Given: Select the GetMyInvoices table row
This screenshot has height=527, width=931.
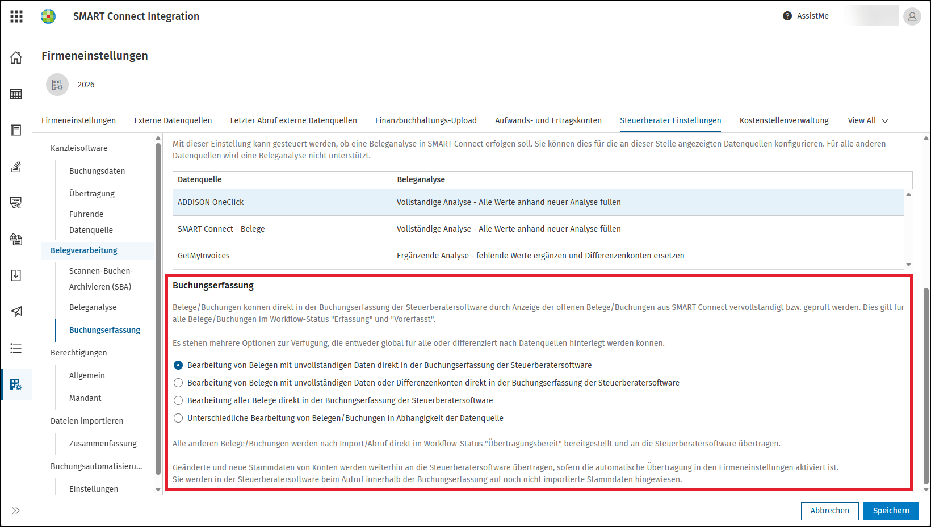Looking at the screenshot, I should click(x=538, y=256).
